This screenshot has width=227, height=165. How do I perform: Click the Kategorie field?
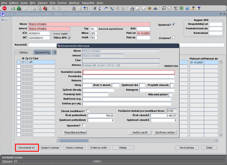[157, 90]
